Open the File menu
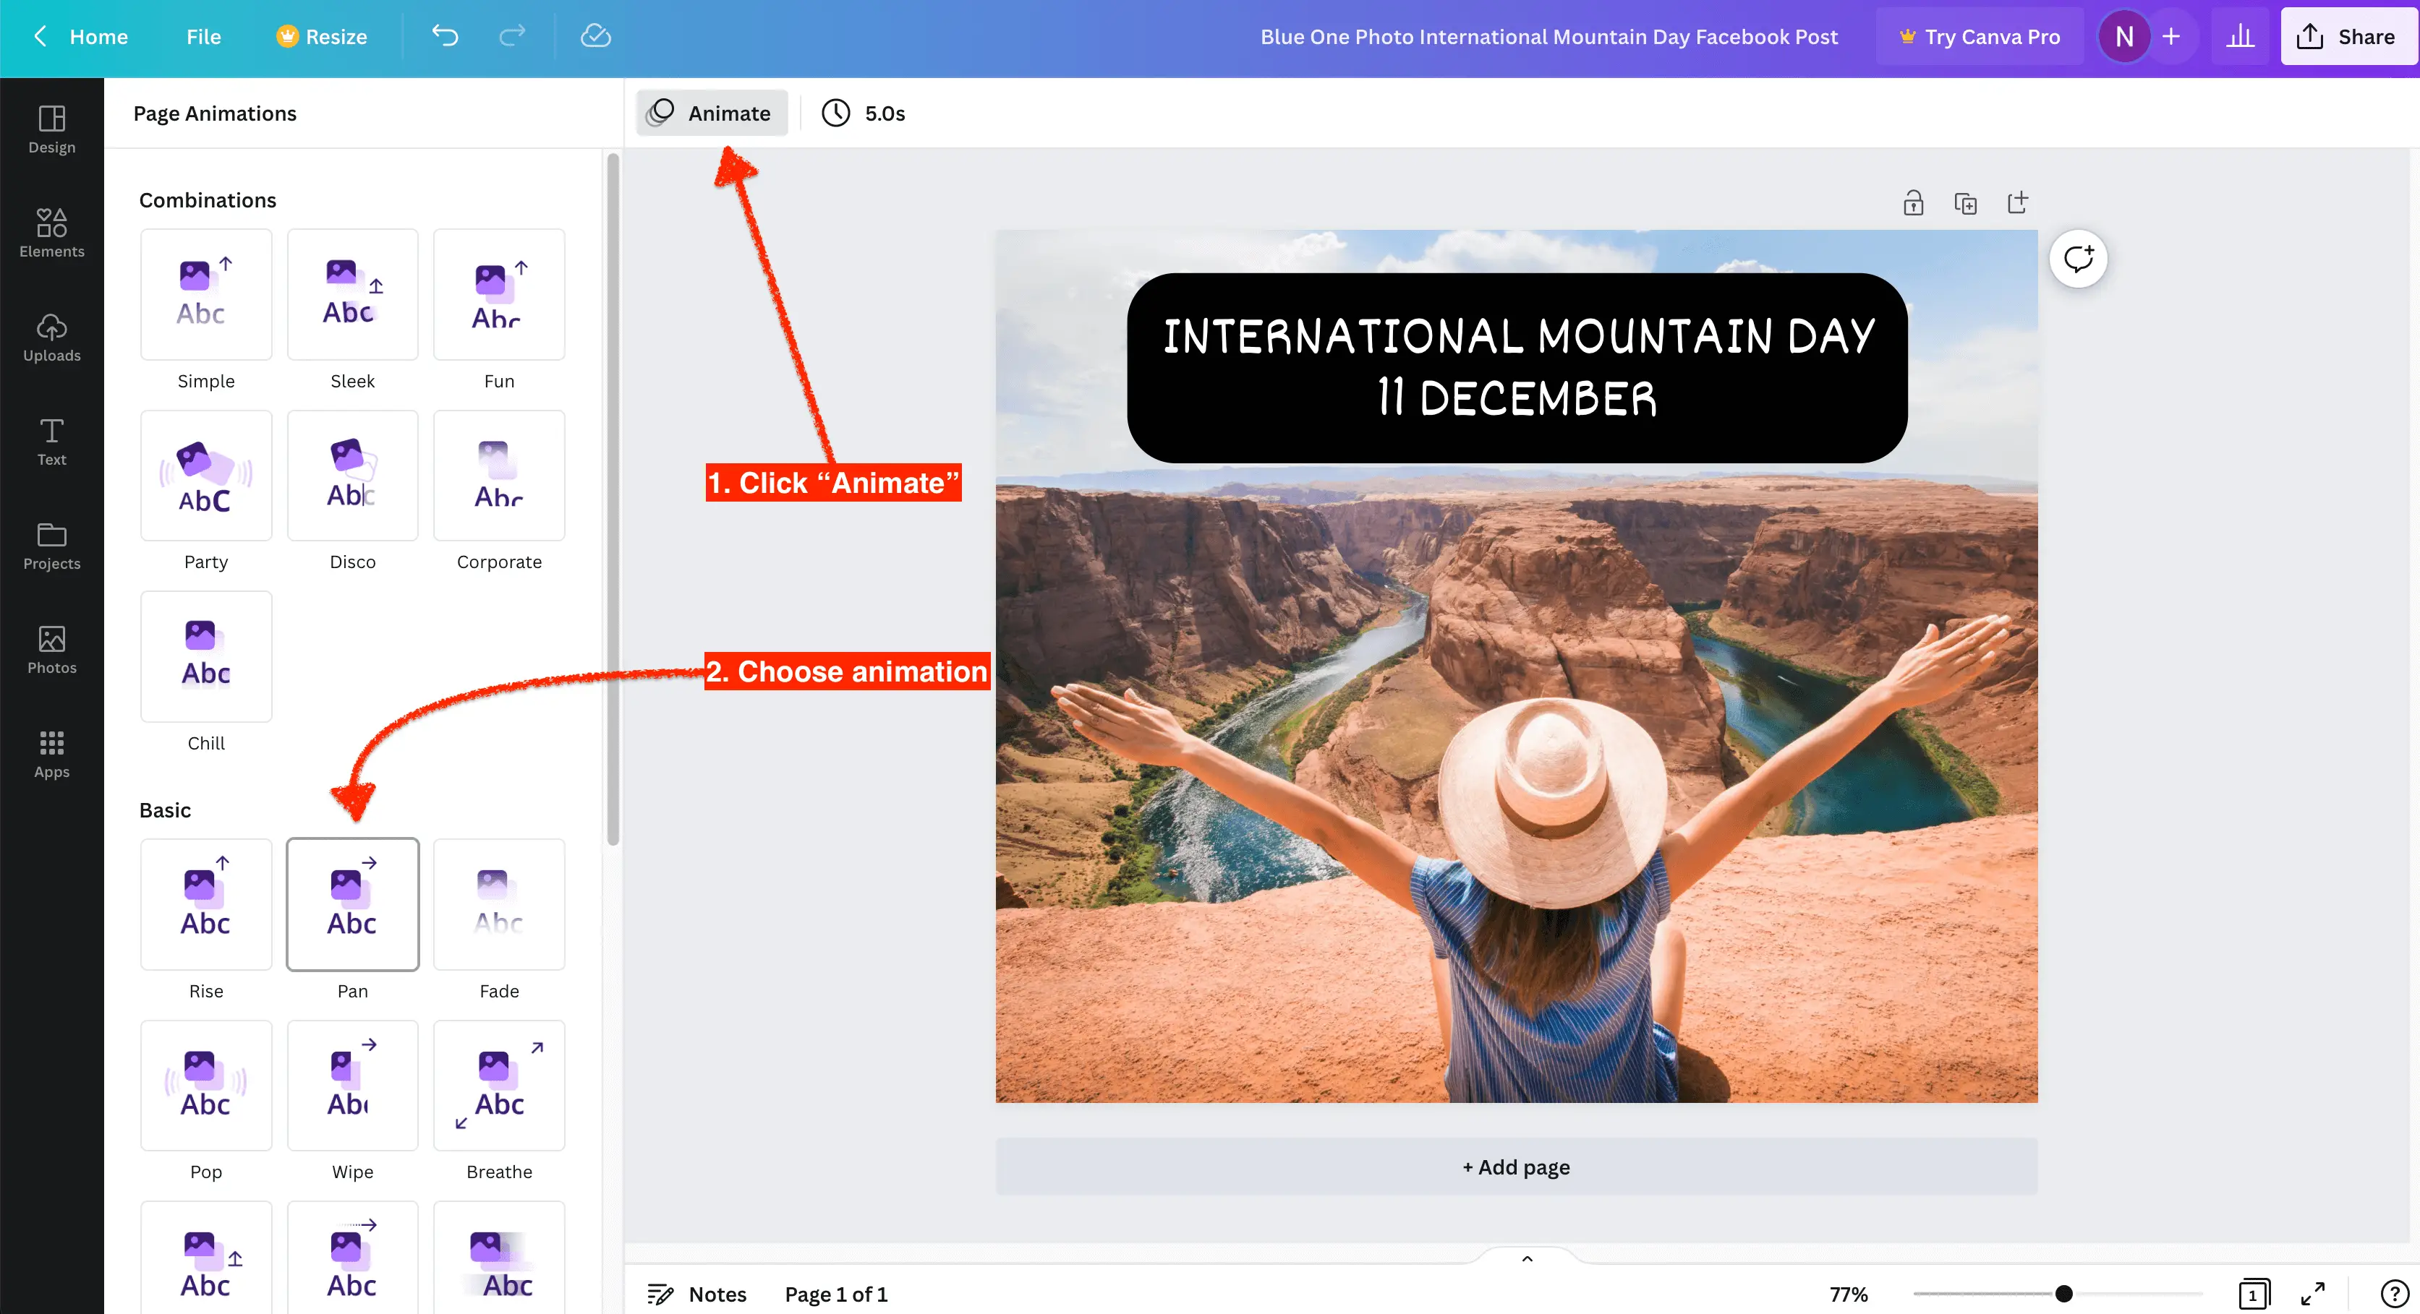 pos(203,37)
